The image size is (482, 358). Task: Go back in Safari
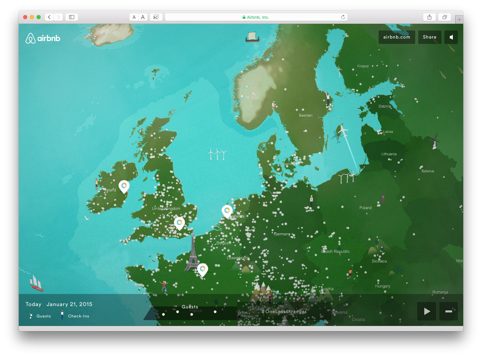click(x=49, y=17)
